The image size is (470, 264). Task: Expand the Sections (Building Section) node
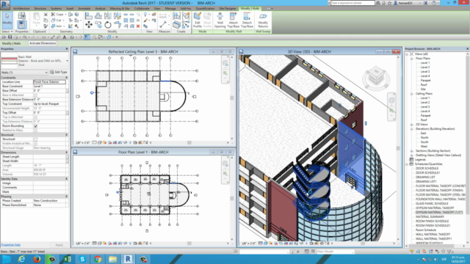pos(411,151)
